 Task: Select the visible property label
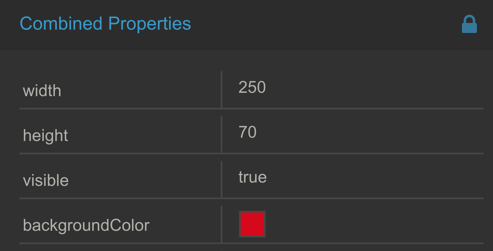(x=46, y=181)
